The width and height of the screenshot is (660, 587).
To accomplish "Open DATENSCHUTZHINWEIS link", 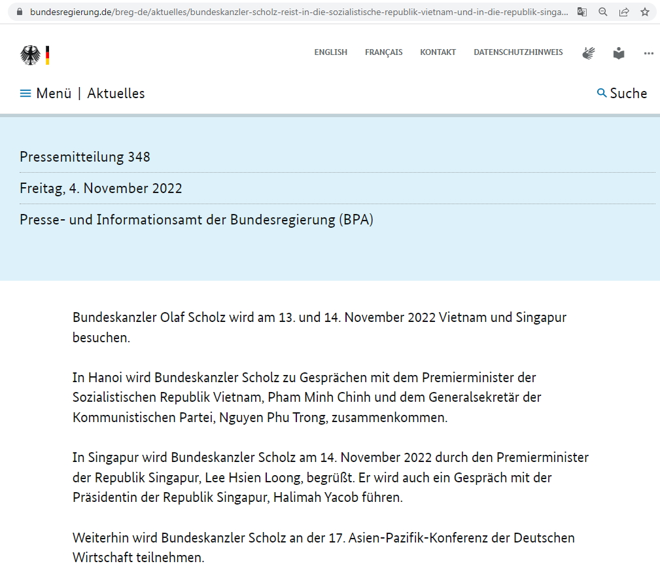I will tap(518, 52).
